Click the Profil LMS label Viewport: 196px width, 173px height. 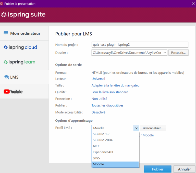[64, 128]
